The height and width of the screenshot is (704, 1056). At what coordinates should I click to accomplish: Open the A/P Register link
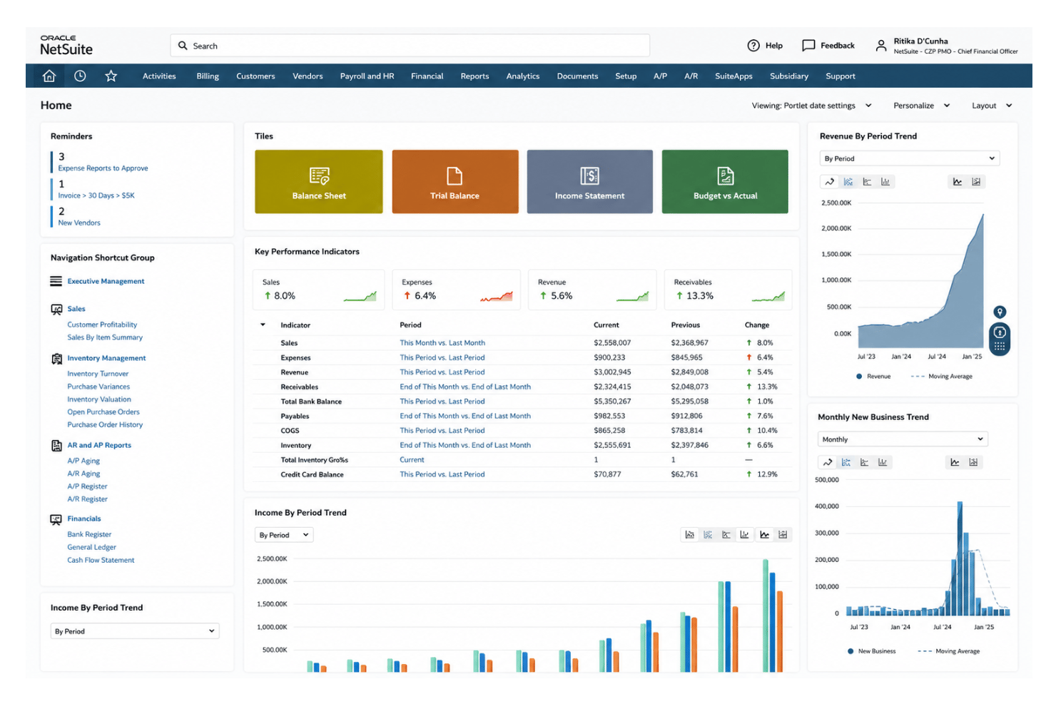(87, 486)
